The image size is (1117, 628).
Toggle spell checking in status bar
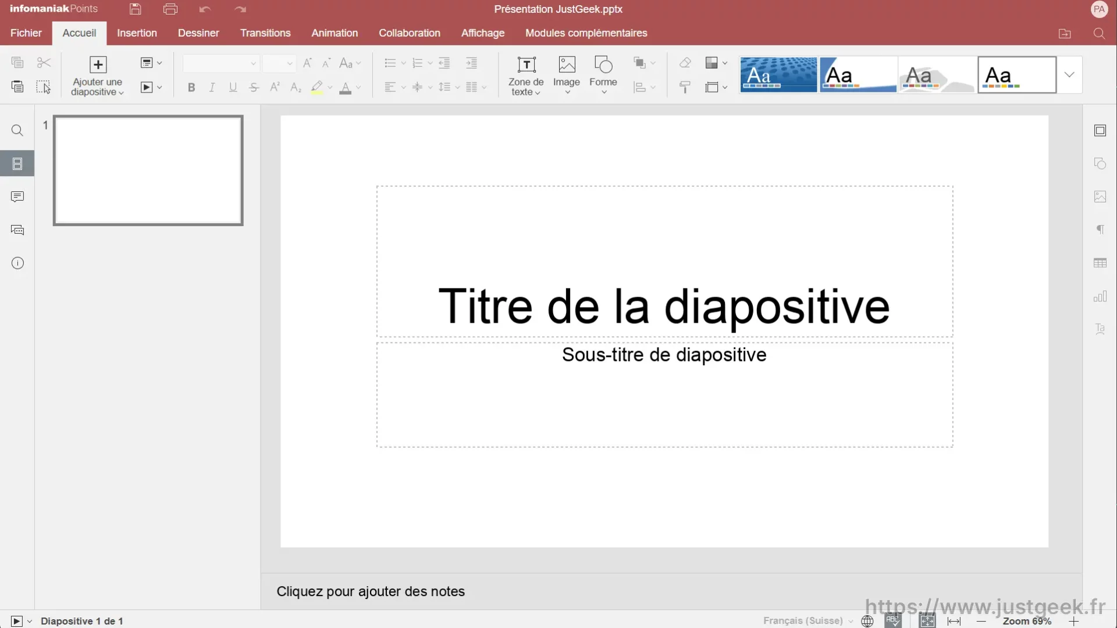click(893, 621)
